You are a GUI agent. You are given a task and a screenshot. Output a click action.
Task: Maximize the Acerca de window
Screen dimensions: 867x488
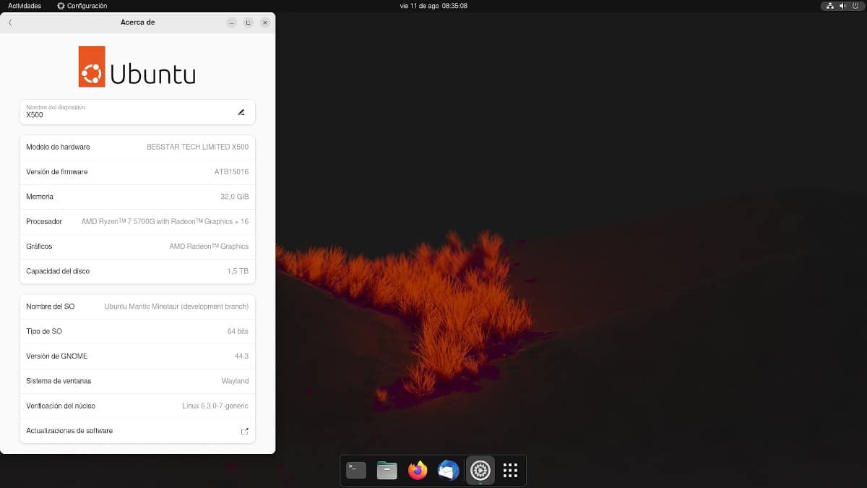coord(248,22)
